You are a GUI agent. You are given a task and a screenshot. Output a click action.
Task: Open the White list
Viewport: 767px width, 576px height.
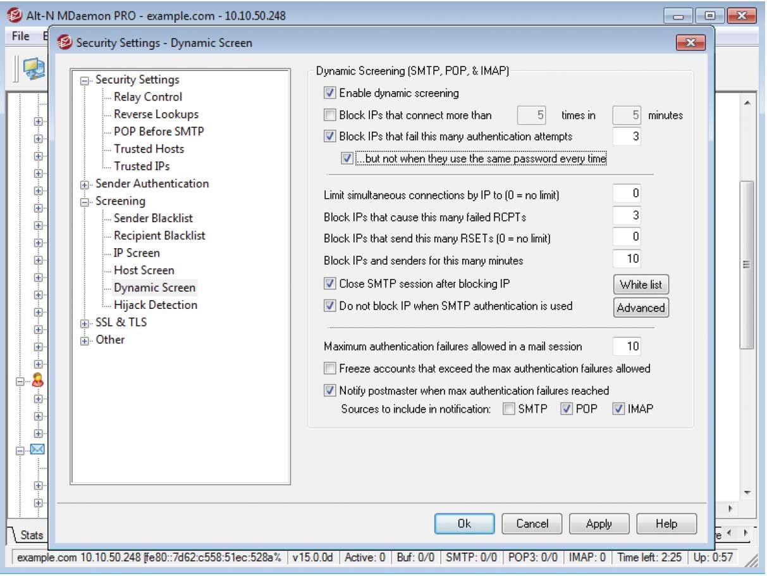(x=641, y=284)
